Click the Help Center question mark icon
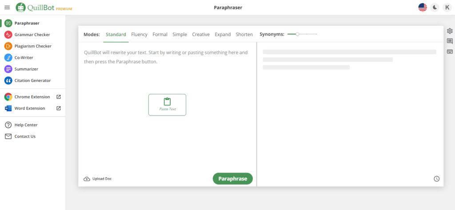 click(8, 125)
